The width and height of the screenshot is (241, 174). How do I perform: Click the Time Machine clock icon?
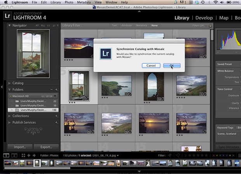coord(203,2)
